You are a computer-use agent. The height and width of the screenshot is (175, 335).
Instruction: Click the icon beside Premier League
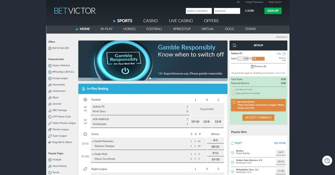click(x=50, y=129)
